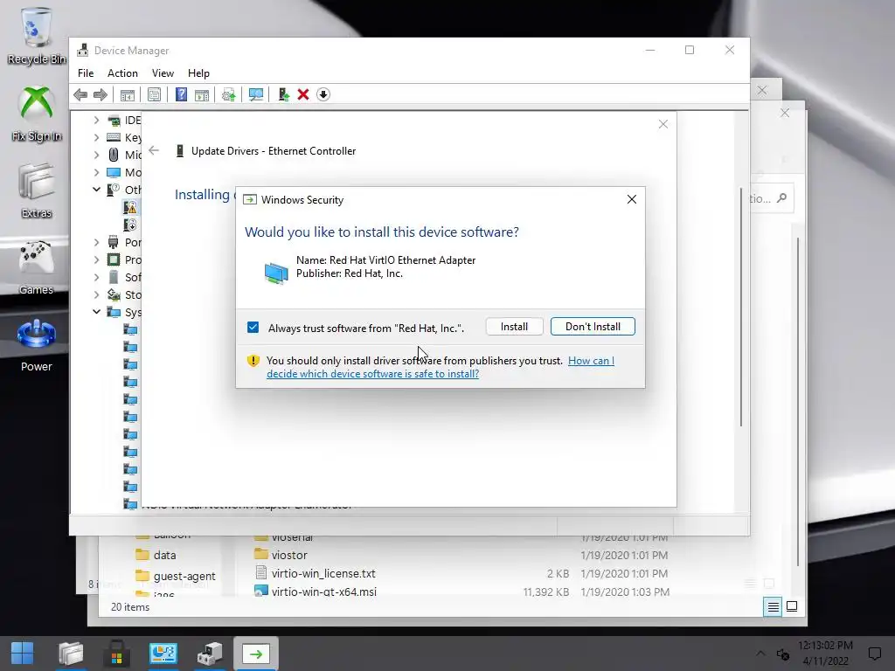
Task: Expand the Ports tree node
Action: (96, 242)
